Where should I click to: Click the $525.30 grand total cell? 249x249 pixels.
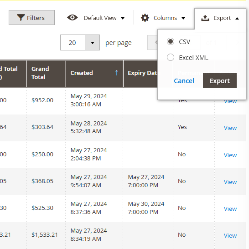pyautogui.click(x=42, y=208)
